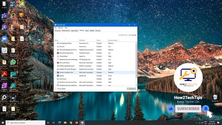Select the hpwuSchd Application row

pyautogui.click(x=95, y=53)
